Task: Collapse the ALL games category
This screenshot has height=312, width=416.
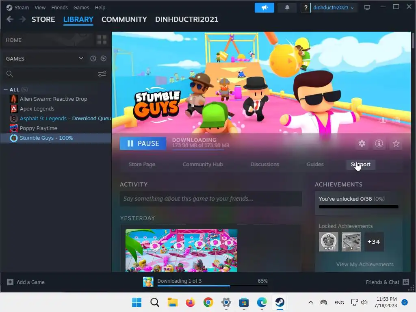Action: (x=6, y=90)
